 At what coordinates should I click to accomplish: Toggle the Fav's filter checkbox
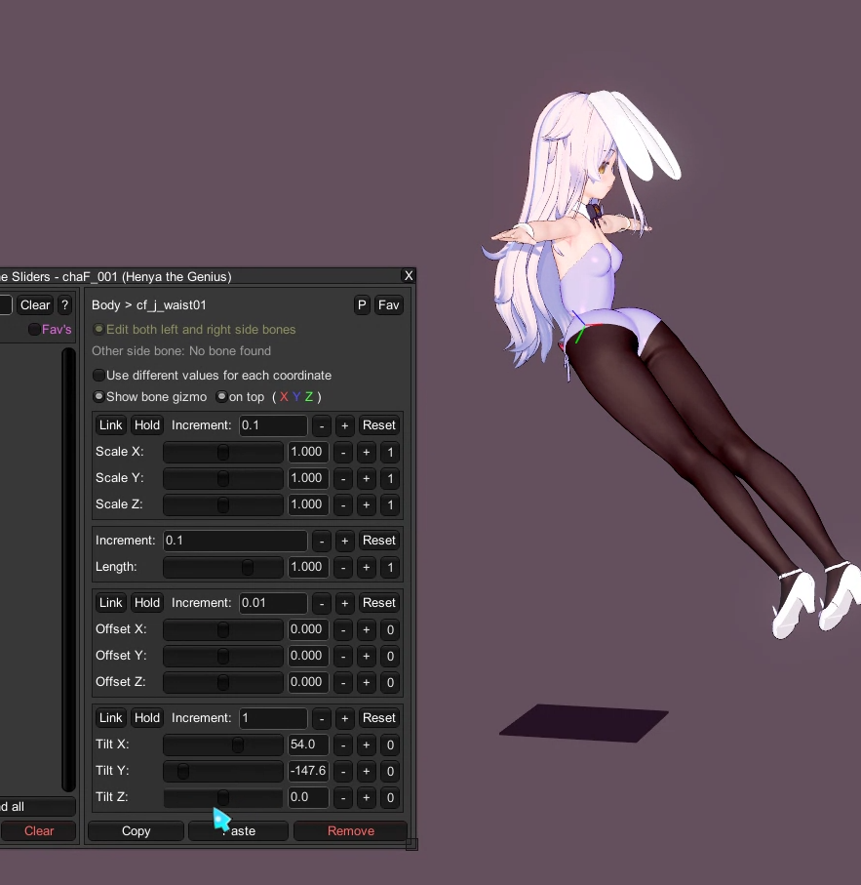[x=34, y=330]
